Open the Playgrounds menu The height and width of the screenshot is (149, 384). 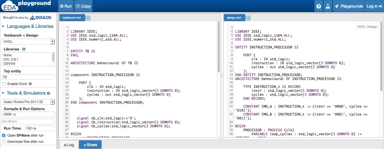(349, 6)
